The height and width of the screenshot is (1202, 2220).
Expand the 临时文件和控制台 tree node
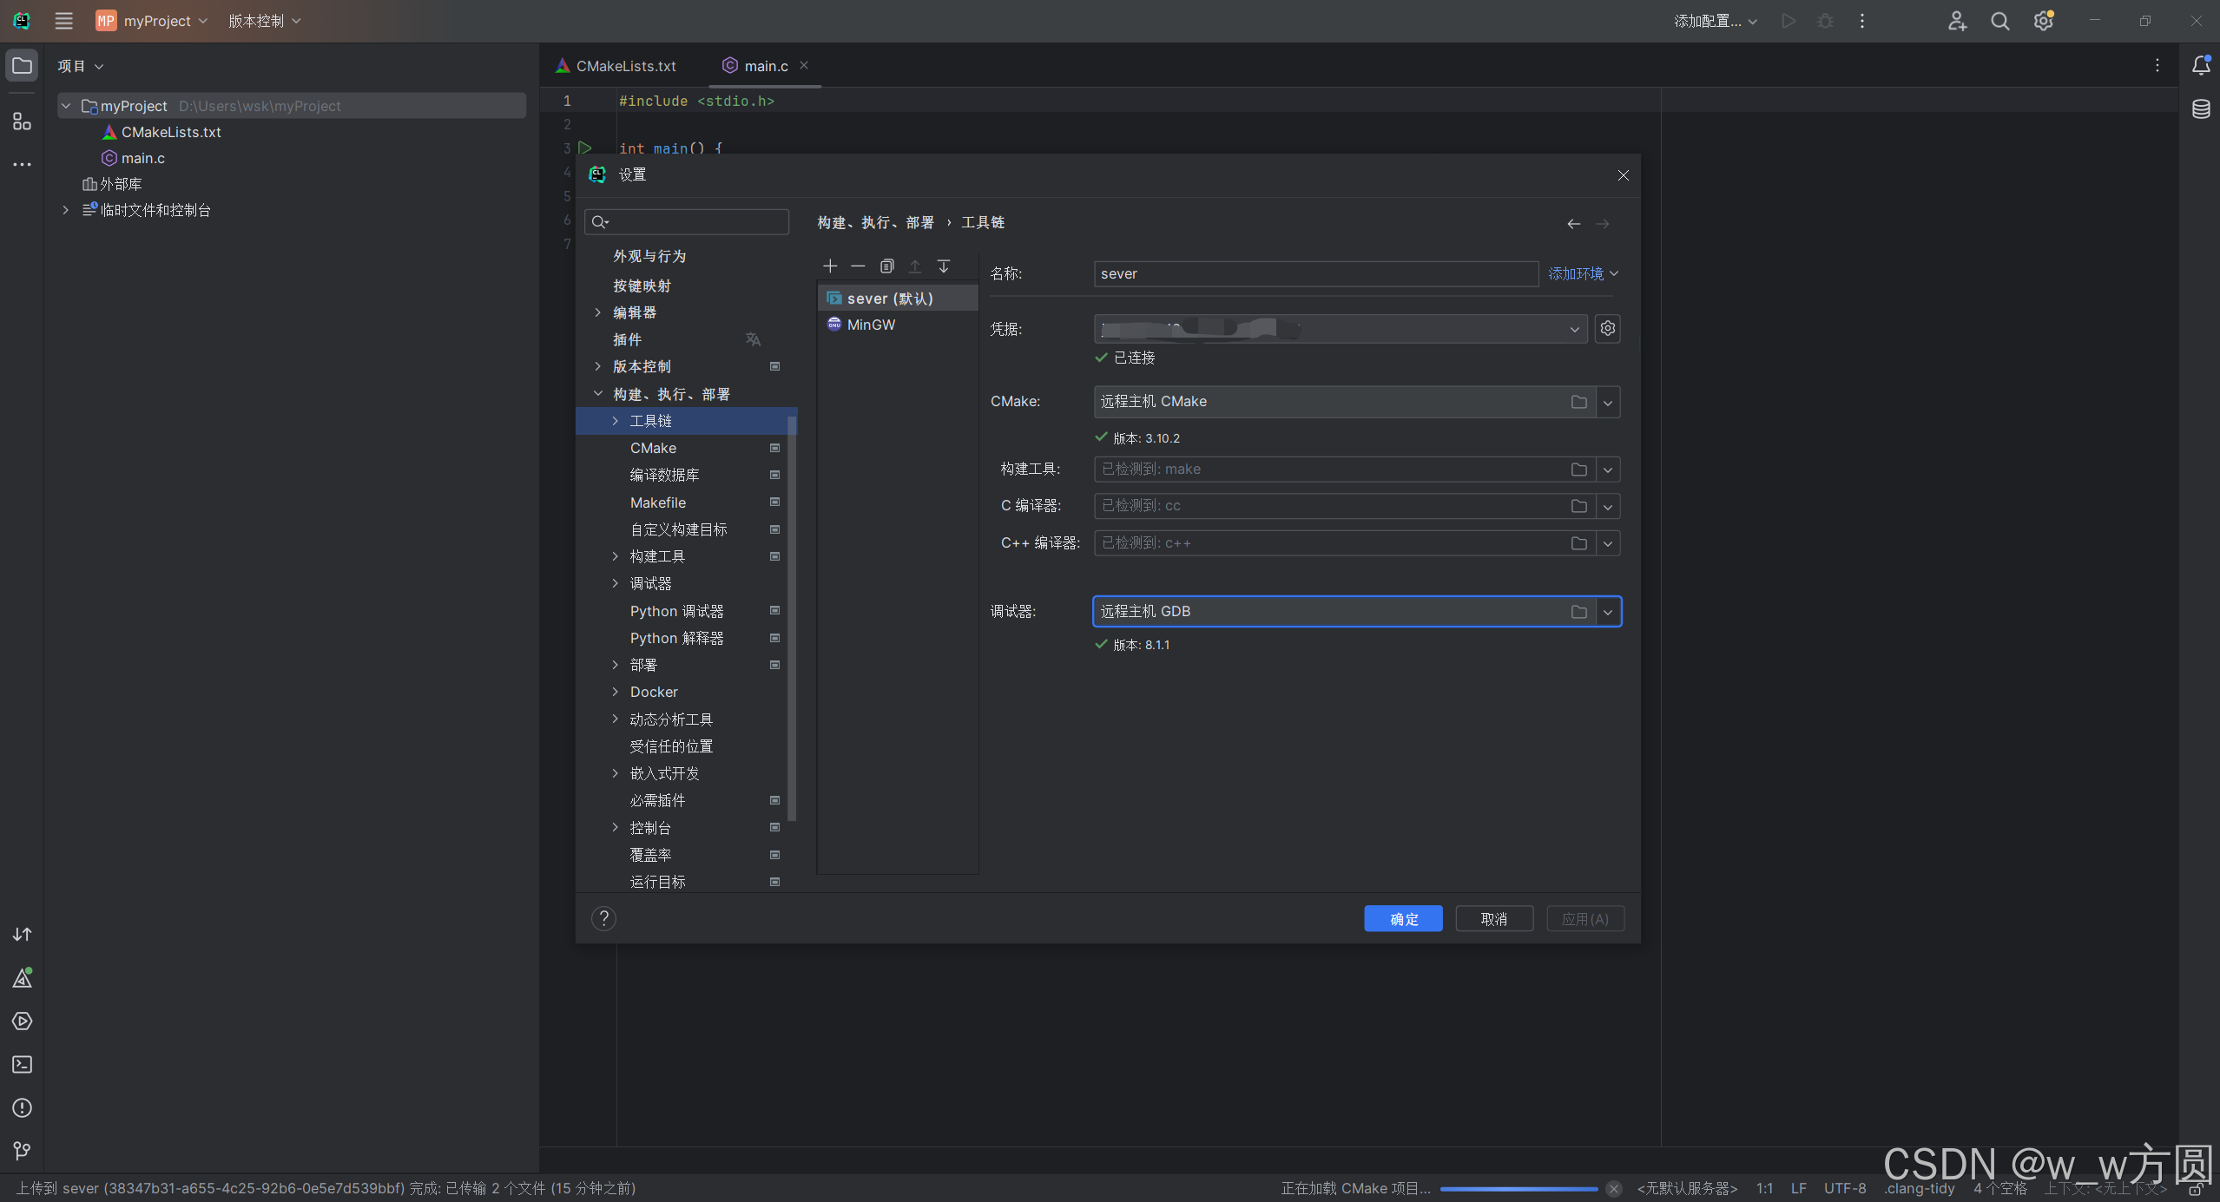click(65, 210)
